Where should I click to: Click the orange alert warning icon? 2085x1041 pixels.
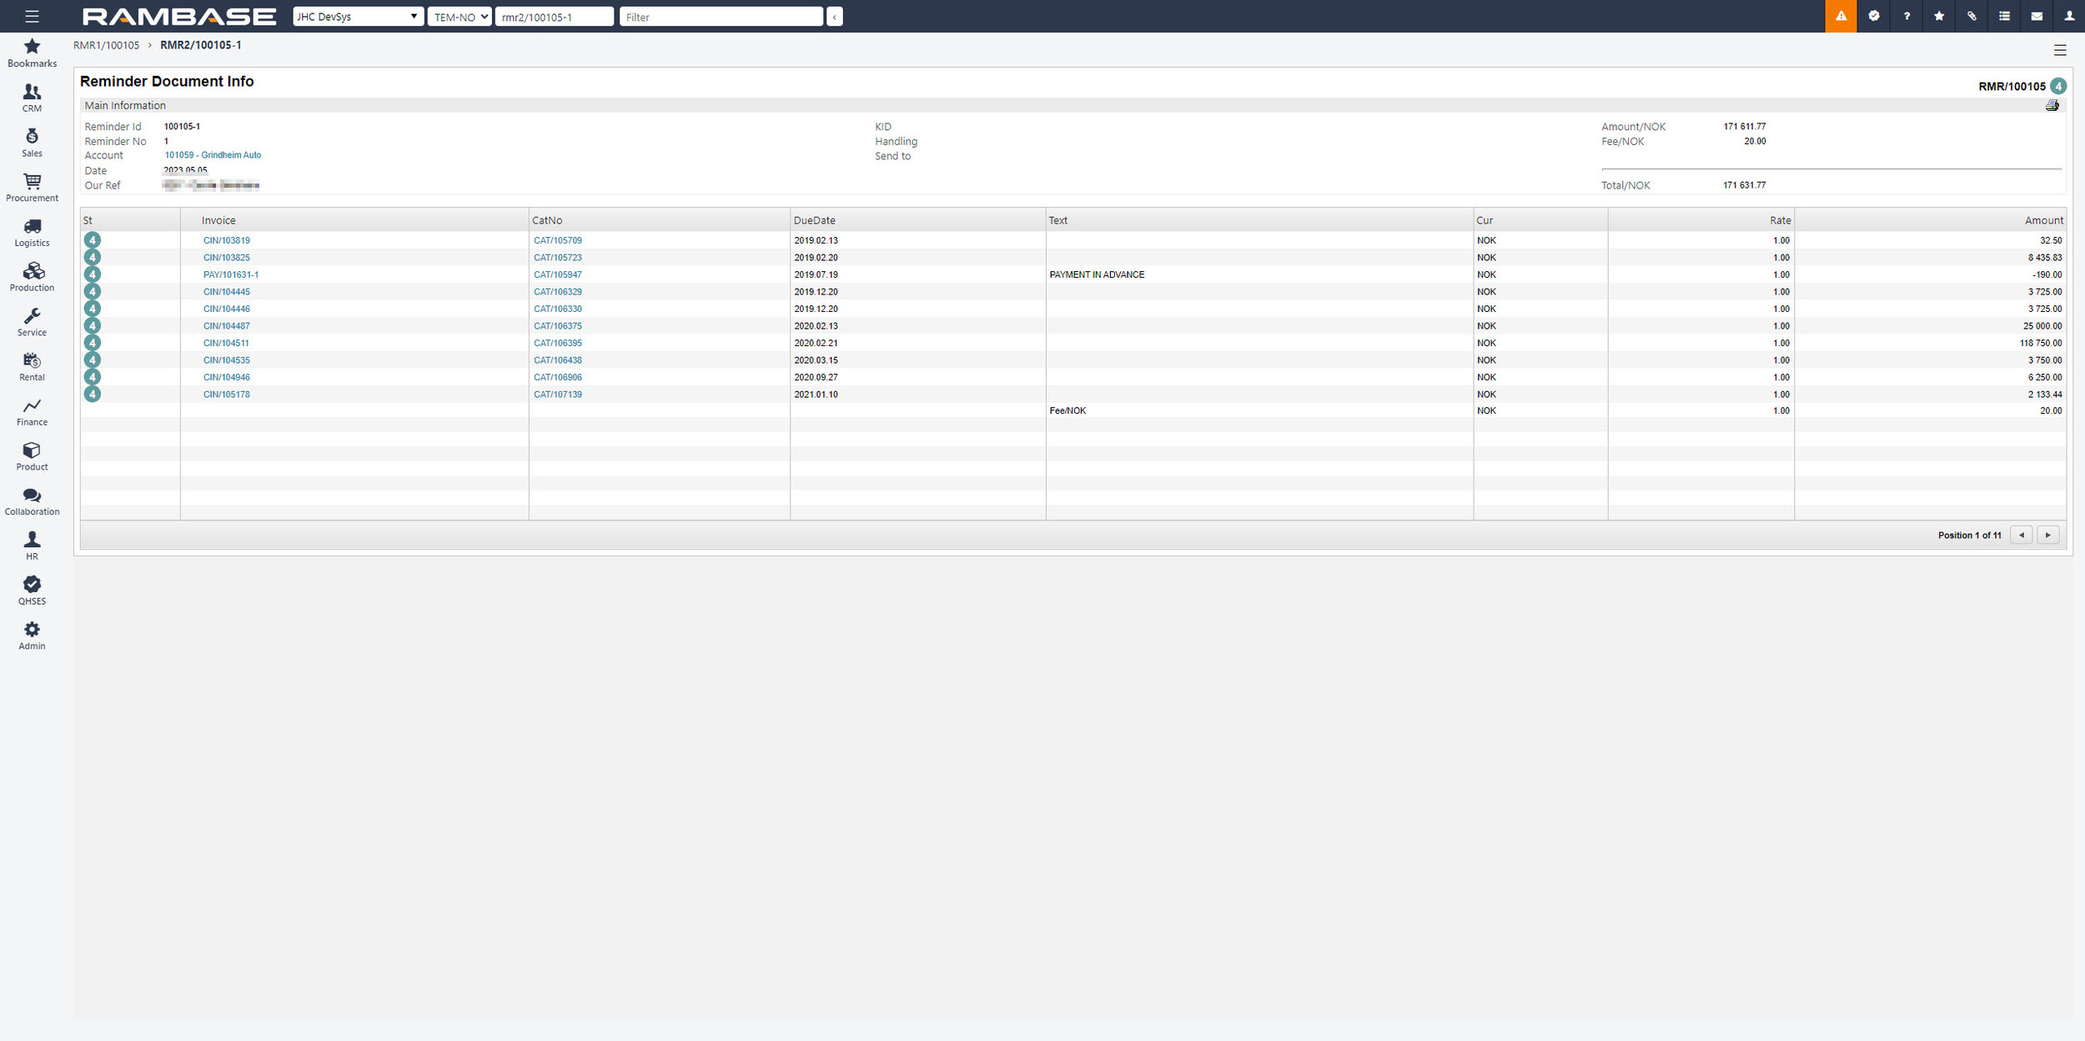(x=1841, y=17)
